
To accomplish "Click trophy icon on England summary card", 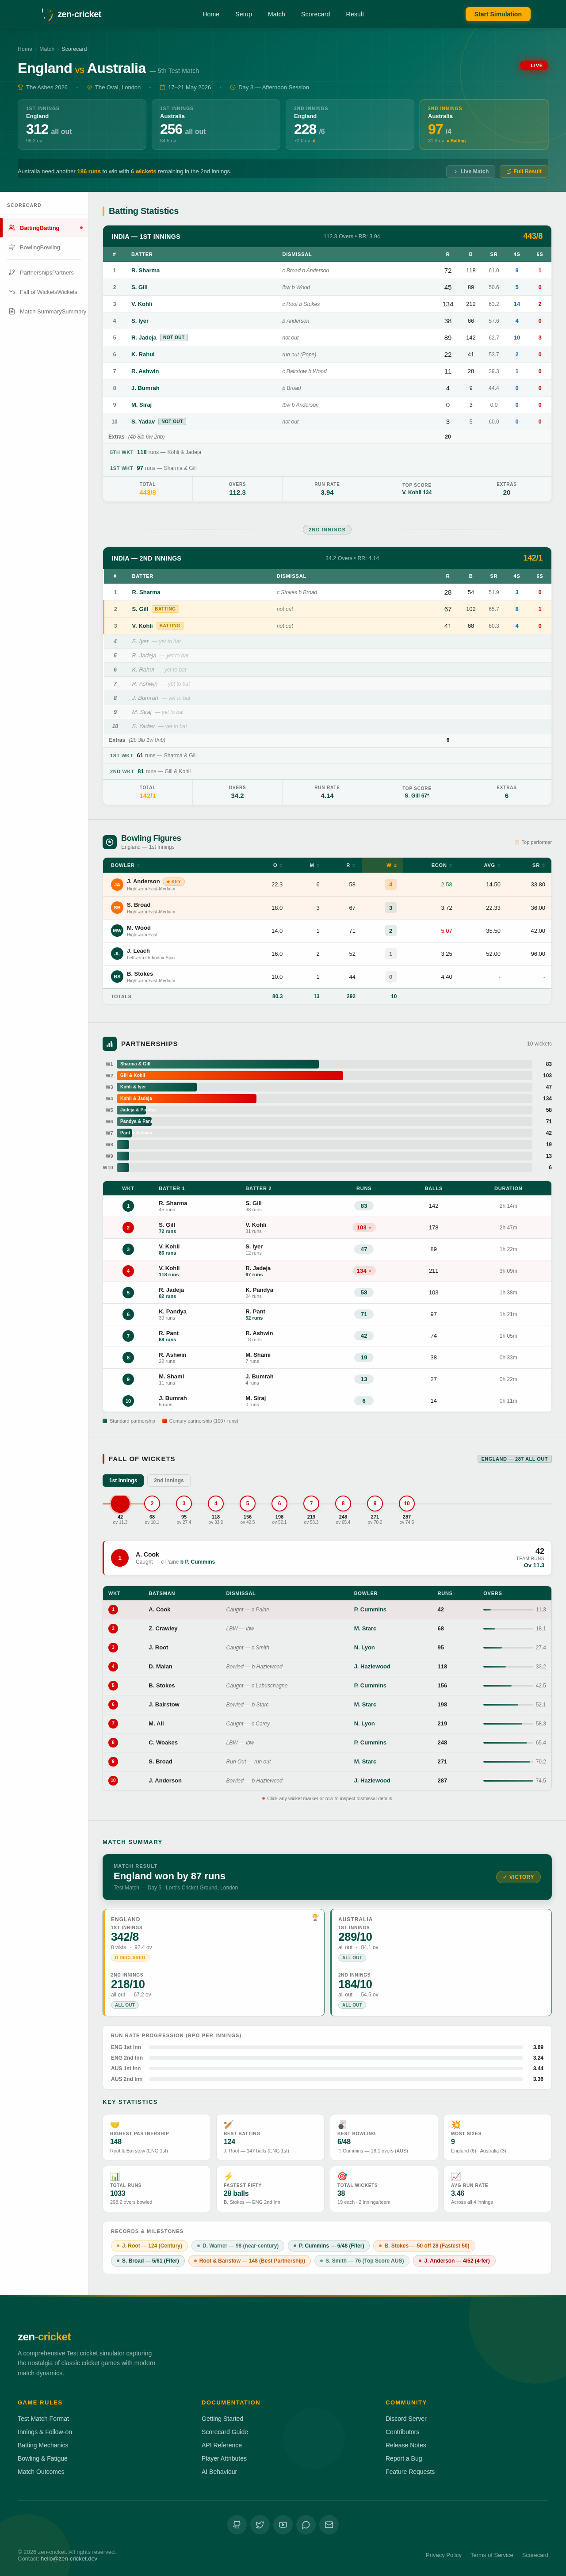I will pos(315,1917).
